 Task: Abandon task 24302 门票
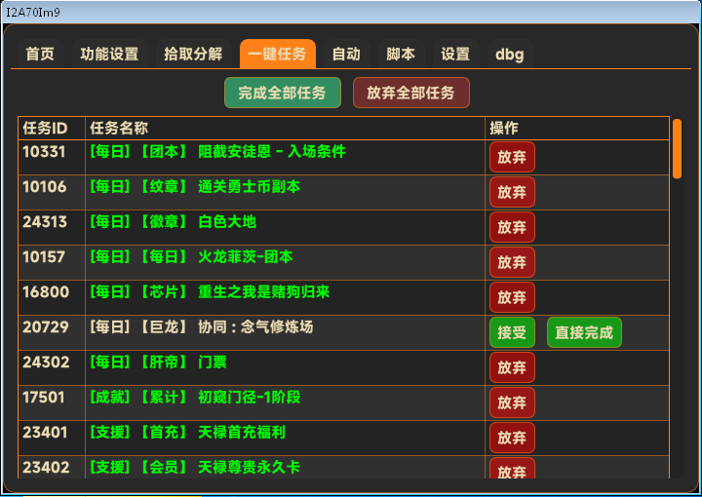[x=512, y=367]
